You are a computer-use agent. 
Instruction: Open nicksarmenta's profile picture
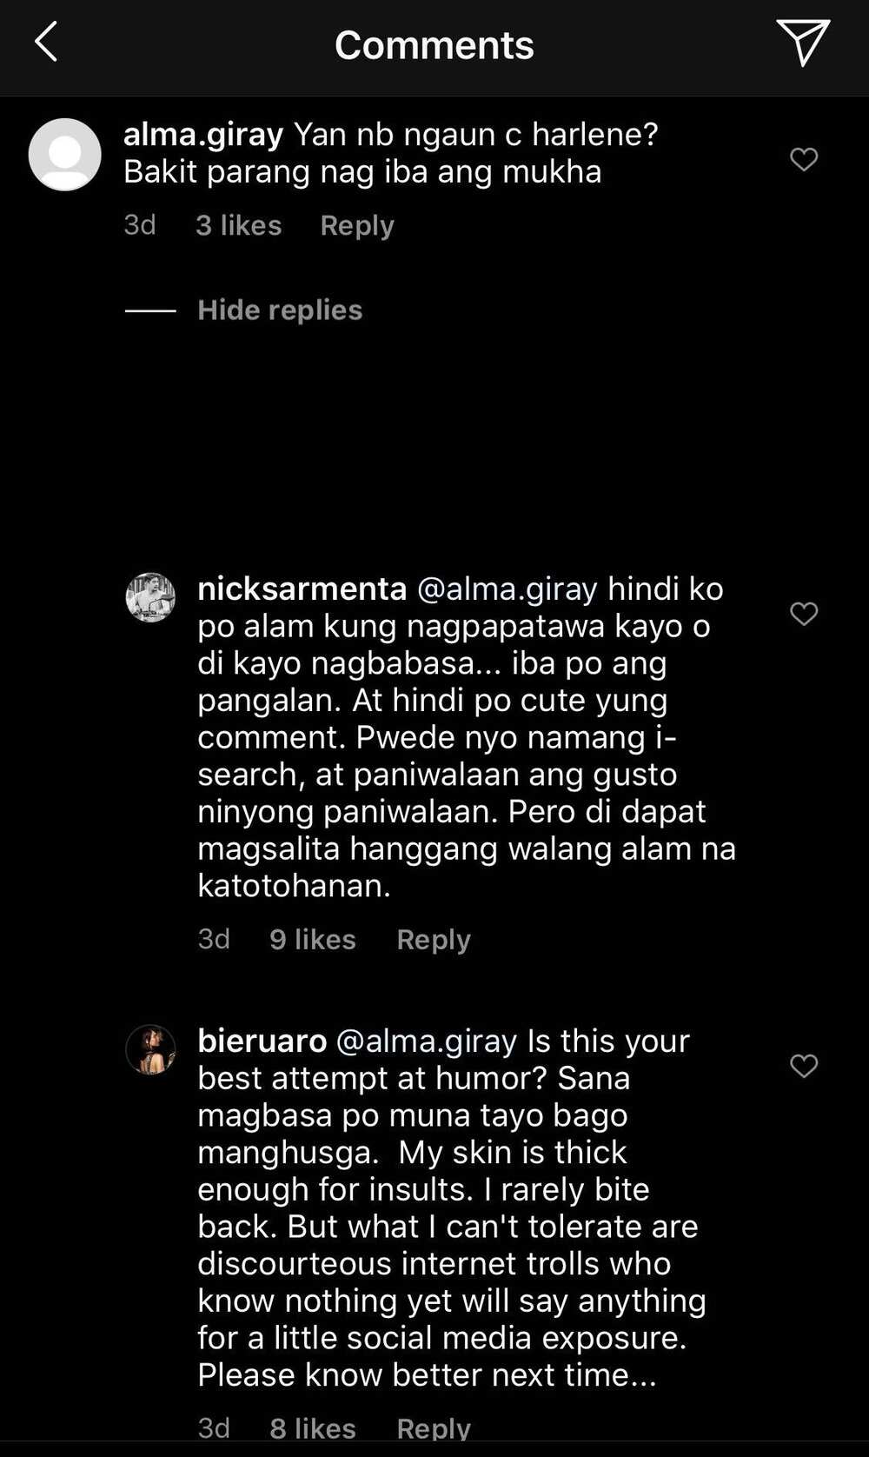pyautogui.click(x=150, y=597)
